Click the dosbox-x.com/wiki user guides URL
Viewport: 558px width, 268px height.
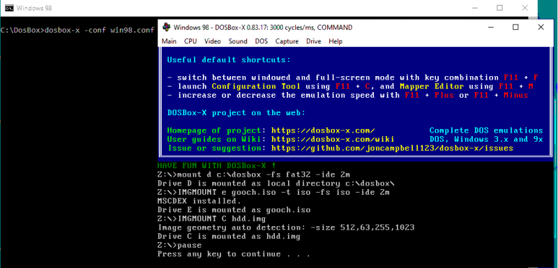point(333,139)
